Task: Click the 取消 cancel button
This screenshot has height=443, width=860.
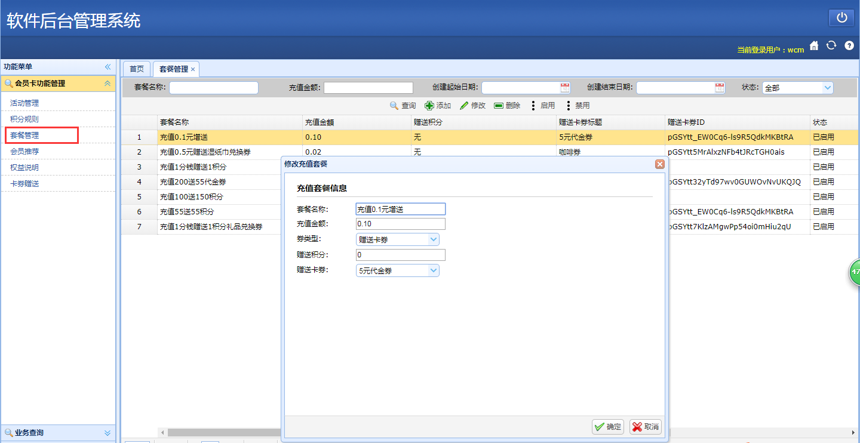Action: (646, 427)
